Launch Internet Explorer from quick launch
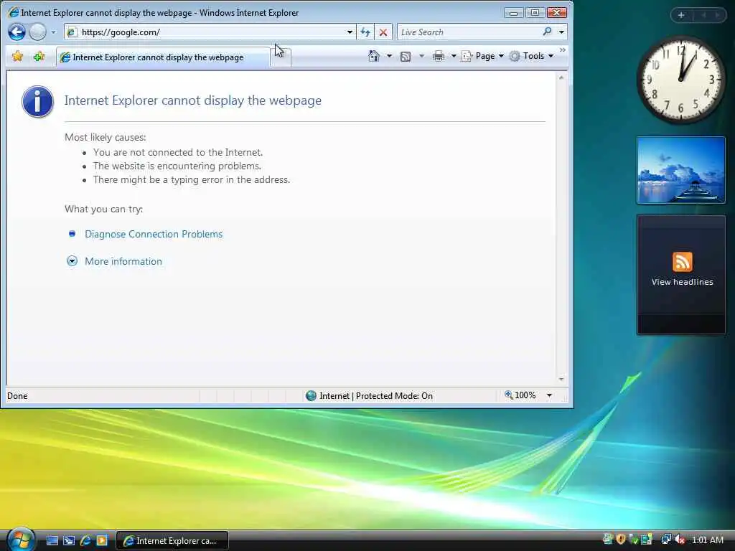735x551 pixels. point(85,541)
